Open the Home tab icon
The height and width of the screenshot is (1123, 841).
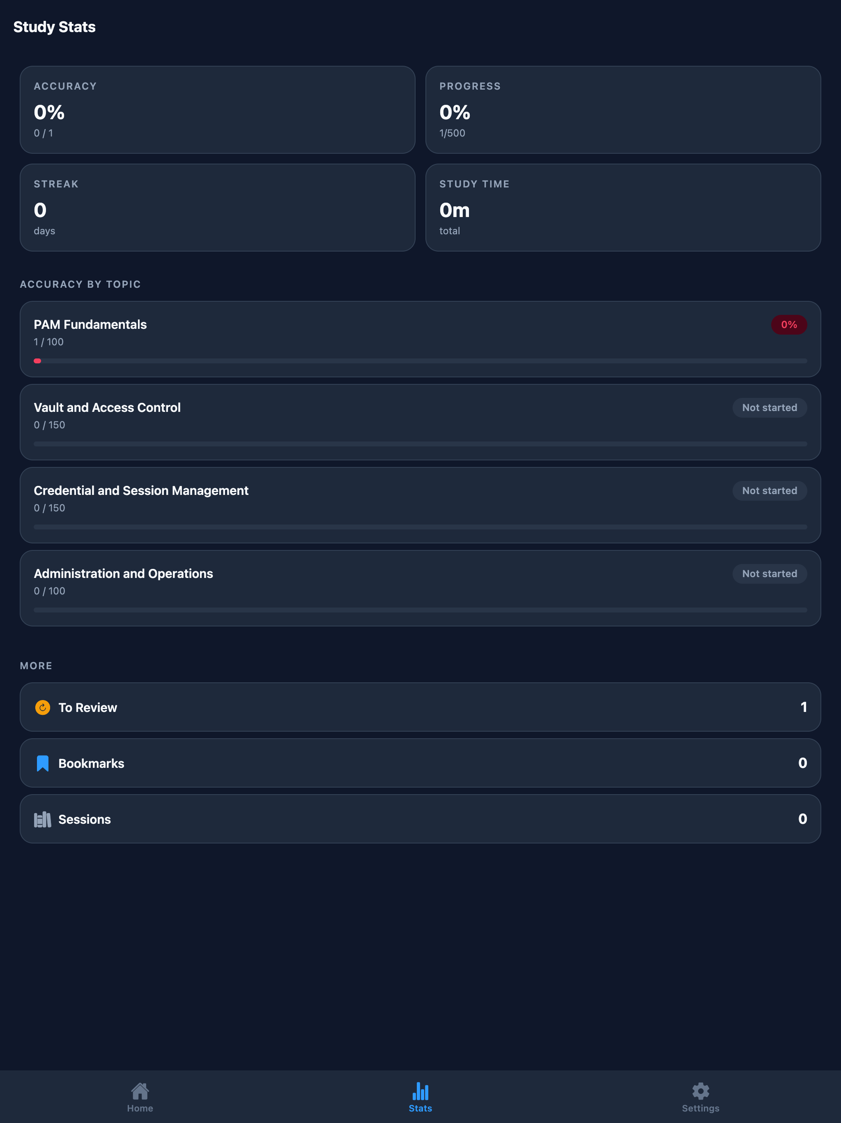pyautogui.click(x=140, y=1091)
